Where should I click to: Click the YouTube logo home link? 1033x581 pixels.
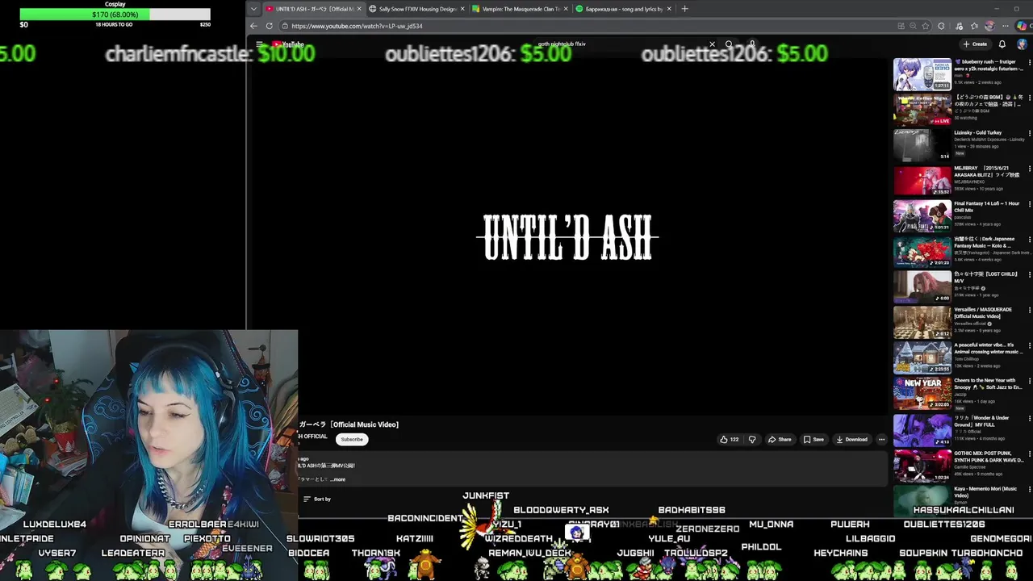287,44
